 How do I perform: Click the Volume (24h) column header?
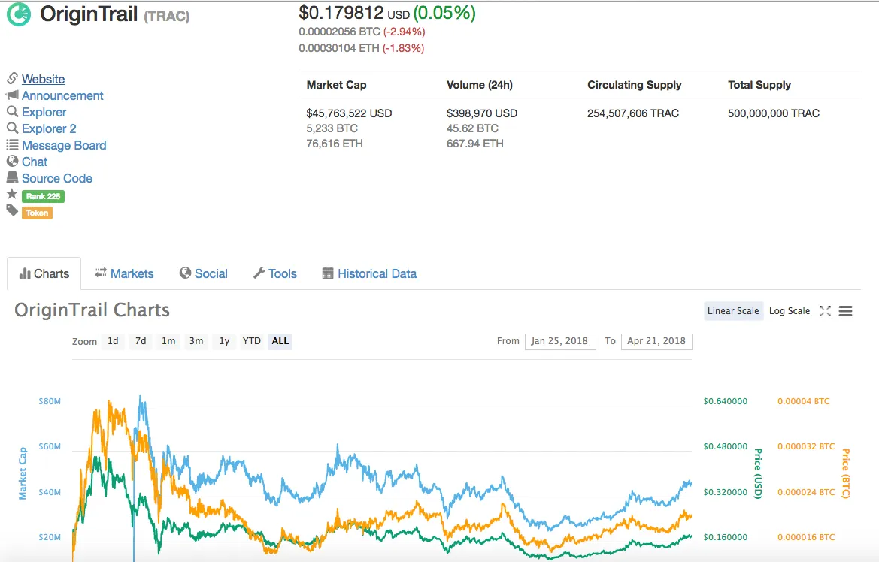479,85
